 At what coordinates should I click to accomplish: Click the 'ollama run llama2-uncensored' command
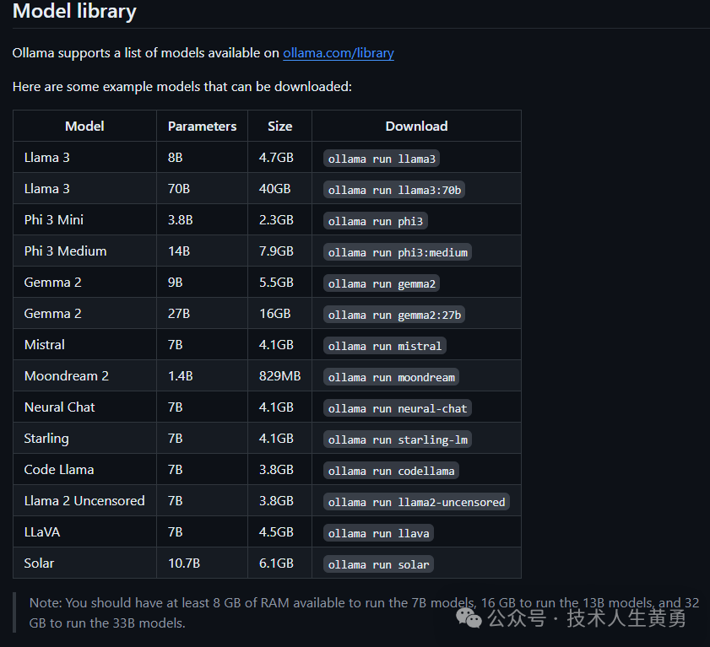(x=416, y=502)
